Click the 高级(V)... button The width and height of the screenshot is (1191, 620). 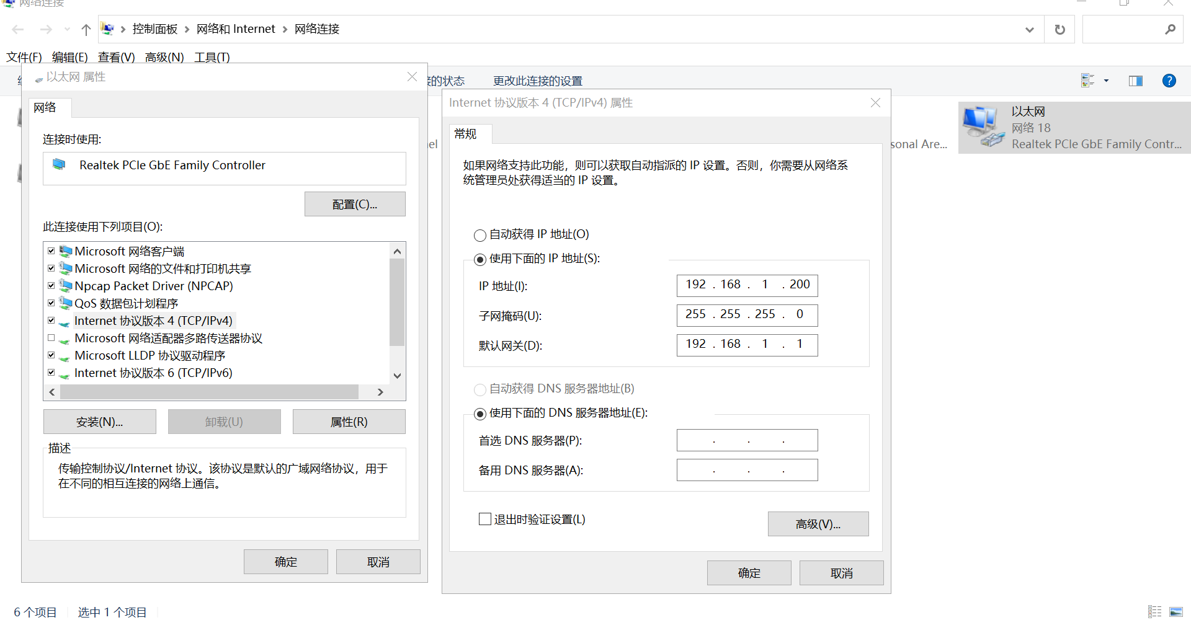coord(818,524)
